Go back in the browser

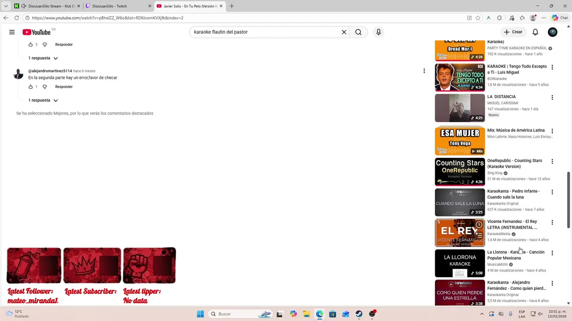pos(6,18)
